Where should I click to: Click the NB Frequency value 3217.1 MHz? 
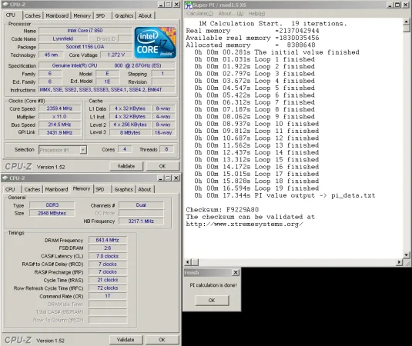coord(141,221)
